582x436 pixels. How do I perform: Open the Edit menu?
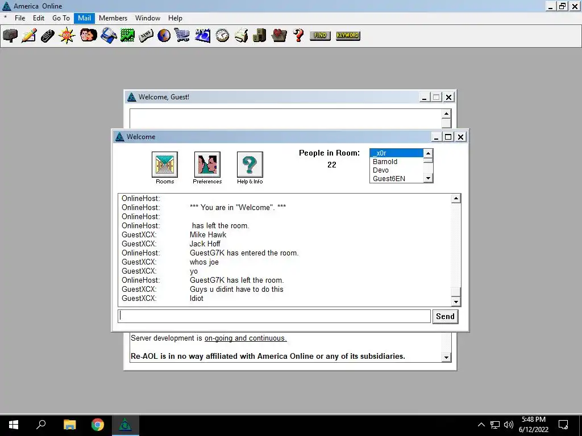(x=39, y=18)
